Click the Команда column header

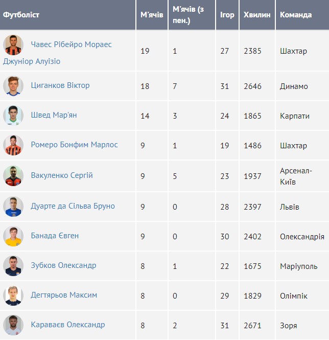click(x=296, y=15)
